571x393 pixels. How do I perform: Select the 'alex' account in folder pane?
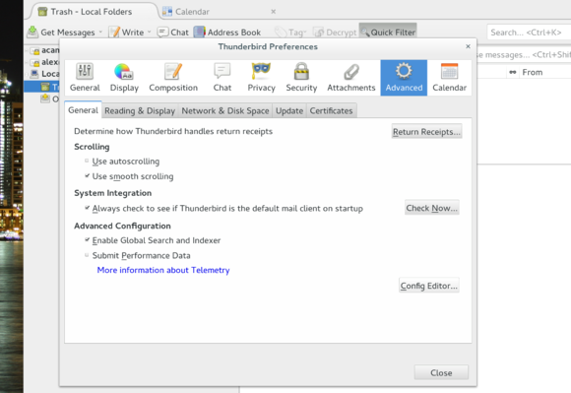[x=45, y=62]
